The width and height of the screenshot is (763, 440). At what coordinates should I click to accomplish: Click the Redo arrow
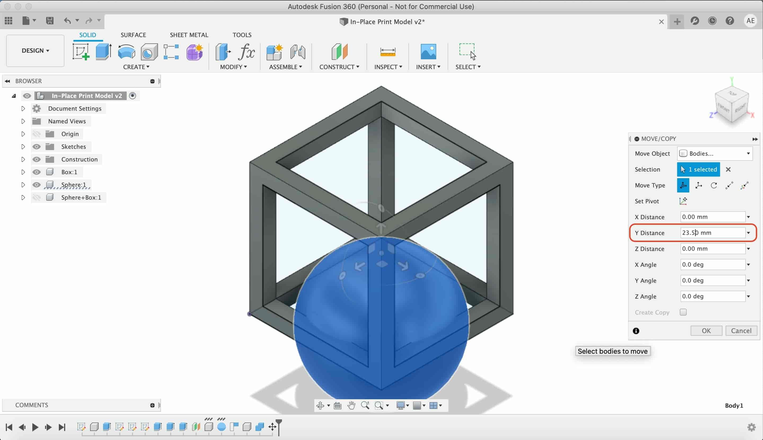(89, 21)
